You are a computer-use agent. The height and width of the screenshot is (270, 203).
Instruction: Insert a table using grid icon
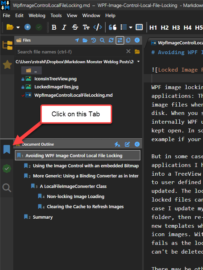pyautogui.click(x=139, y=27)
